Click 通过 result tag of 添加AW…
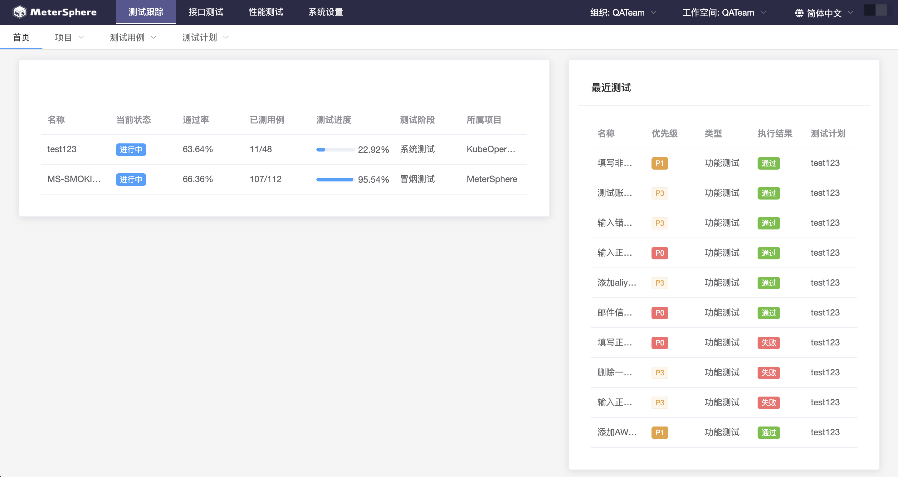The height and width of the screenshot is (477, 898). pos(769,433)
